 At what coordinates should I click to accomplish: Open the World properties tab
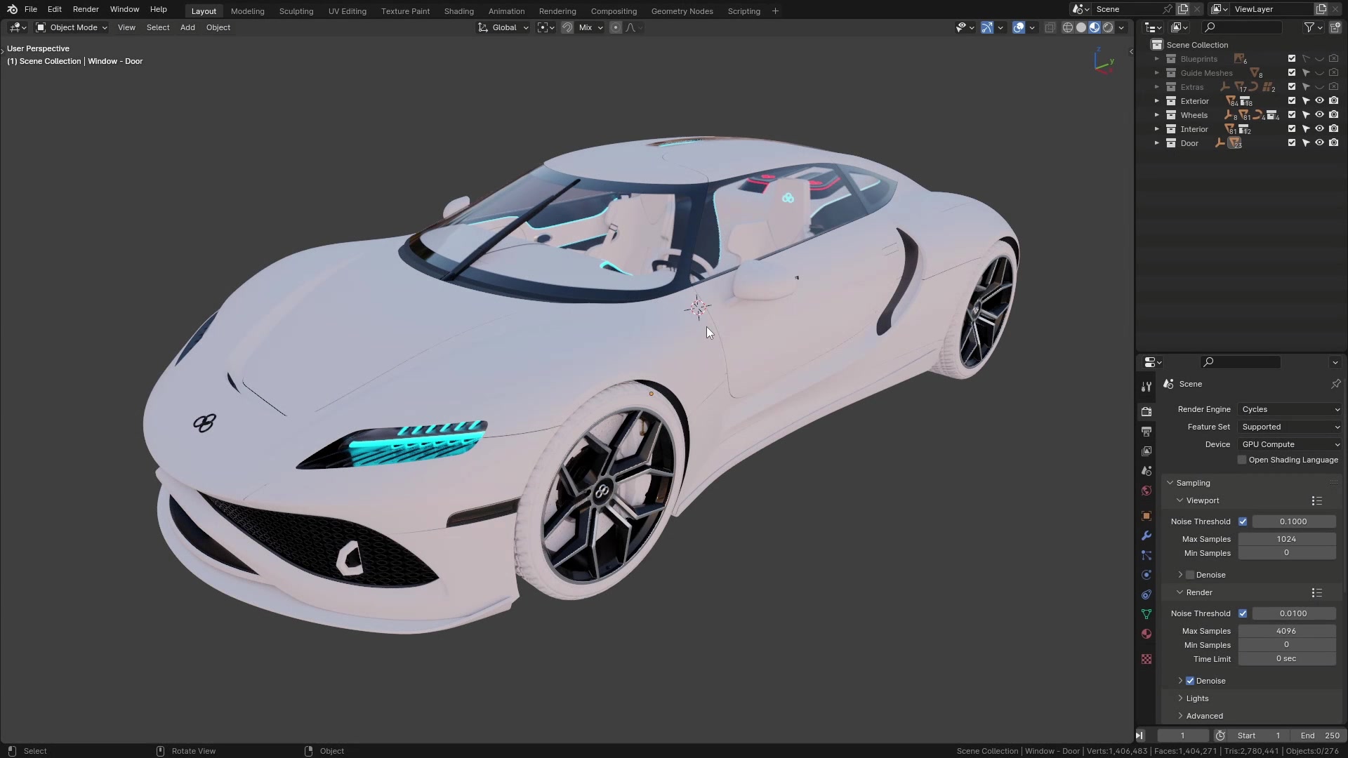[x=1147, y=491]
